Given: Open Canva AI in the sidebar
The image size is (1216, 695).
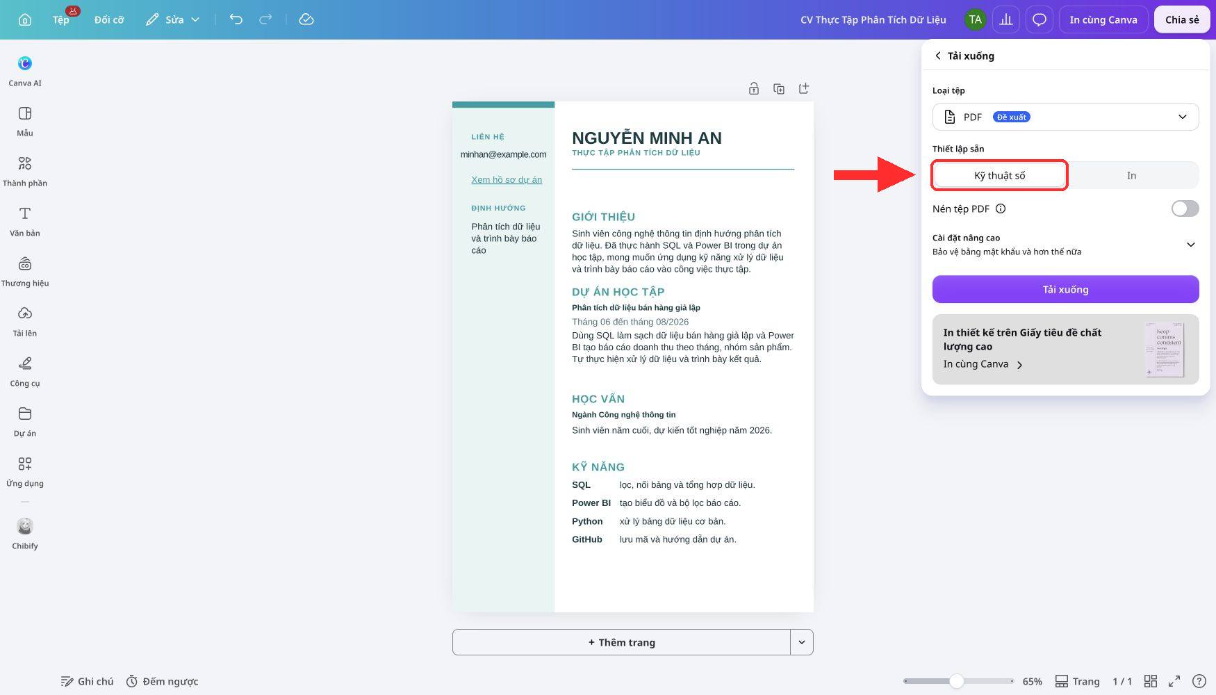Looking at the screenshot, I should [25, 71].
